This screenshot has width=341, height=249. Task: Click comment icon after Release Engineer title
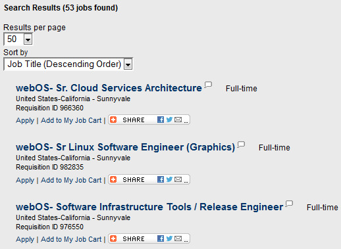tap(289, 204)
